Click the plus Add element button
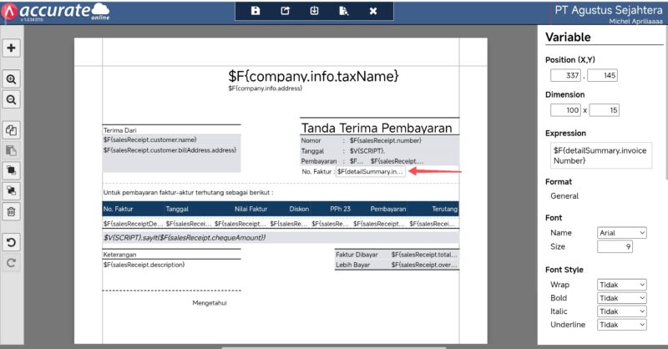 click(x=12, y=48)
